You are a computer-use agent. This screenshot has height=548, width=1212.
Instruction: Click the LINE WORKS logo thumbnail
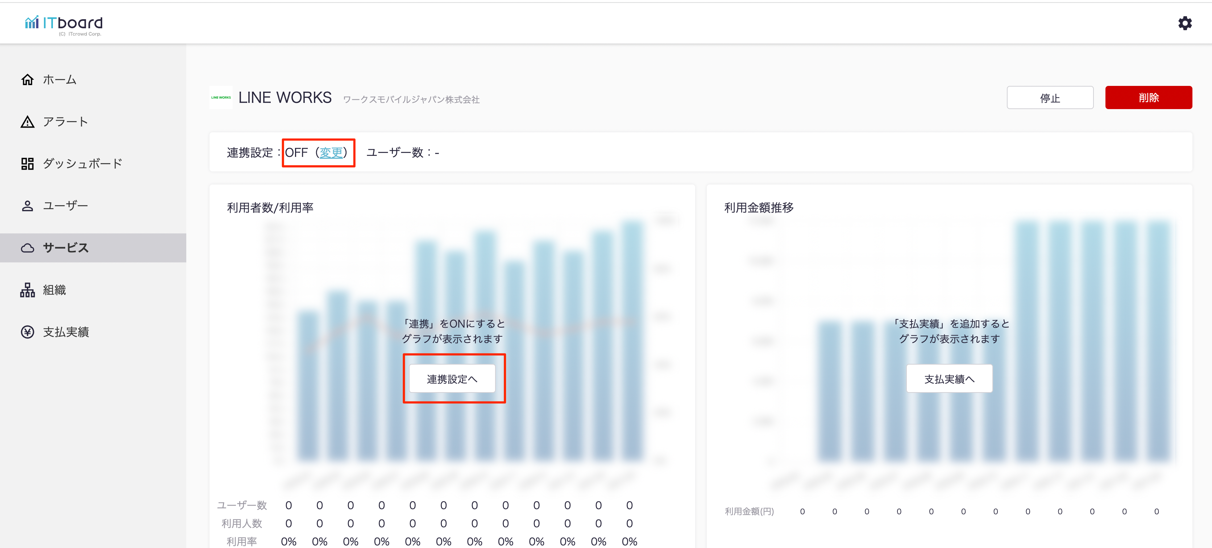[221, 97]
